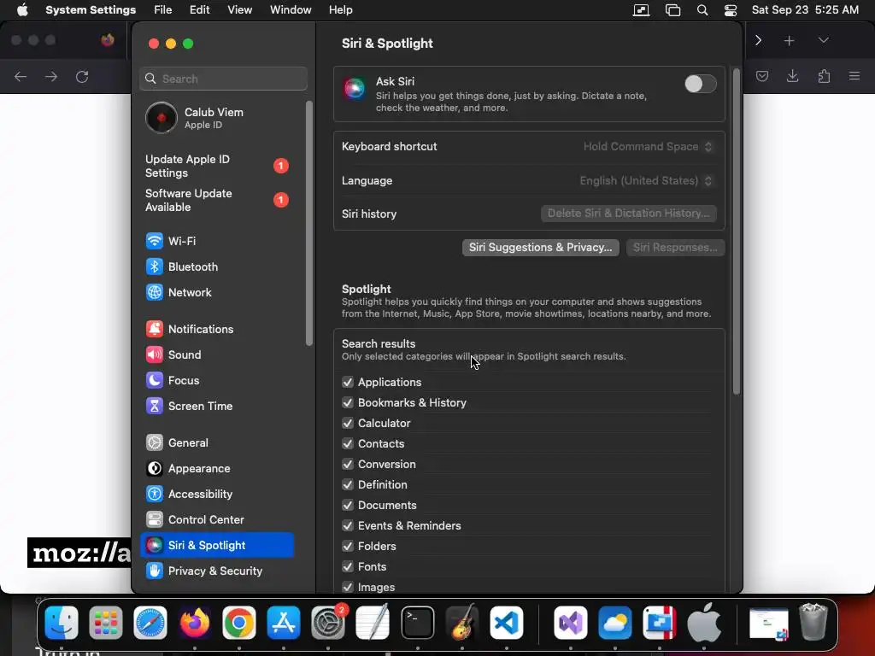Open the Help menu
The image size is (875, 656).
pyautogui.click(x=340, y=10)
